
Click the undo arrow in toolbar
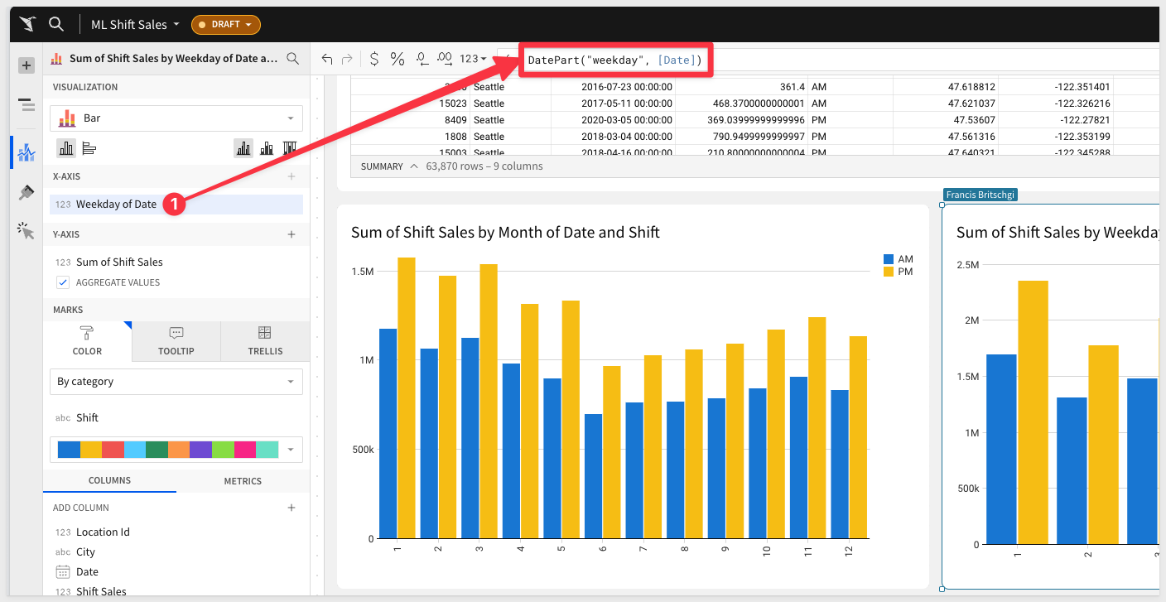327,59
